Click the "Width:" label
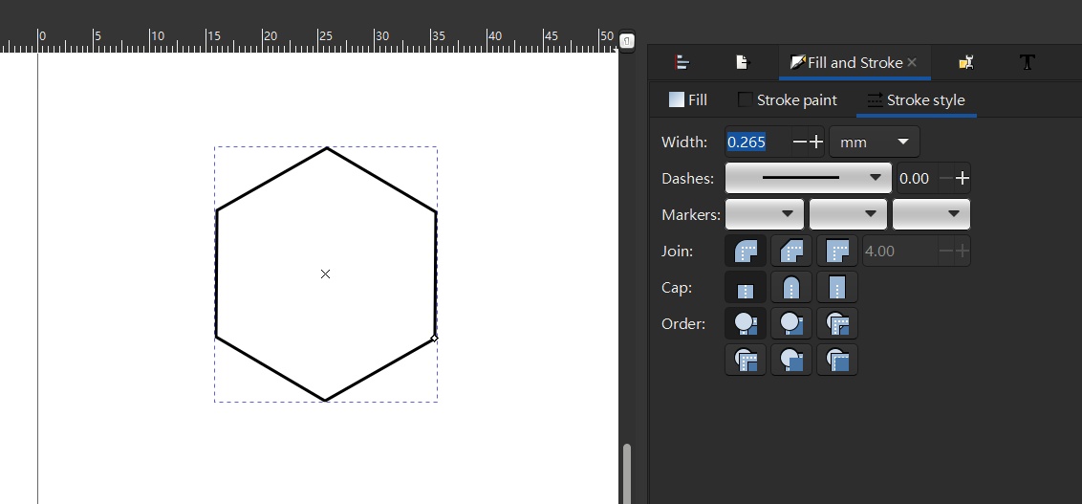Viewport: 1082px width, 504px height. 683,142
